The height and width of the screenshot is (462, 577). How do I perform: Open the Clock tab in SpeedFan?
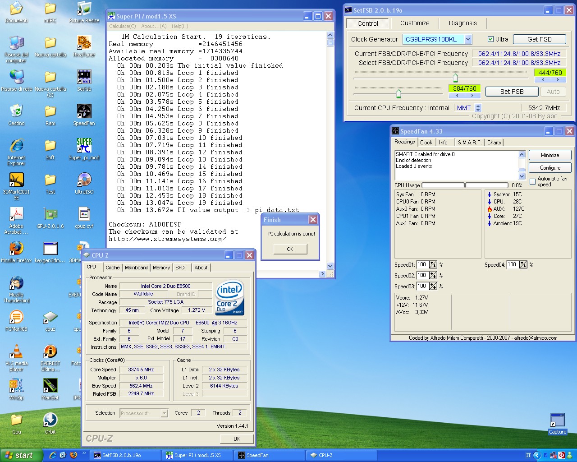click(426, 143)
